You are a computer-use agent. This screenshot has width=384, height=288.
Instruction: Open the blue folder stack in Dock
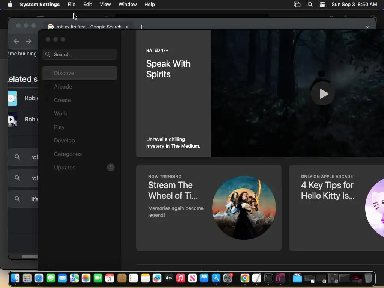click(x=297, y=278)
